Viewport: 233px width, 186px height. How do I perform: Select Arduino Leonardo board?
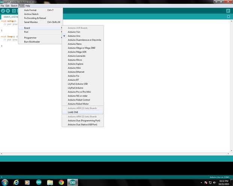(83, 56)
